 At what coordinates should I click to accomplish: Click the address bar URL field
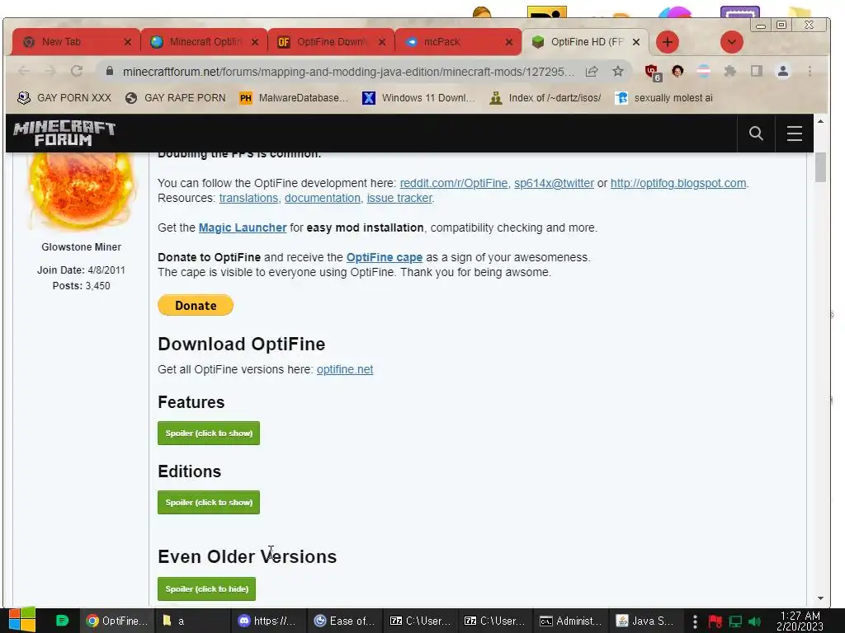pyautogui.click(x=348, y=71)
